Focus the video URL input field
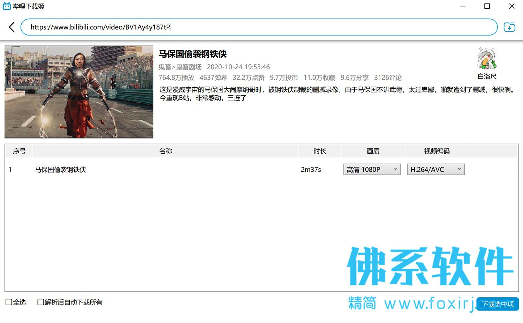Image resolution: width=523 pixels, height=323 pixels. tap(259, 27)
